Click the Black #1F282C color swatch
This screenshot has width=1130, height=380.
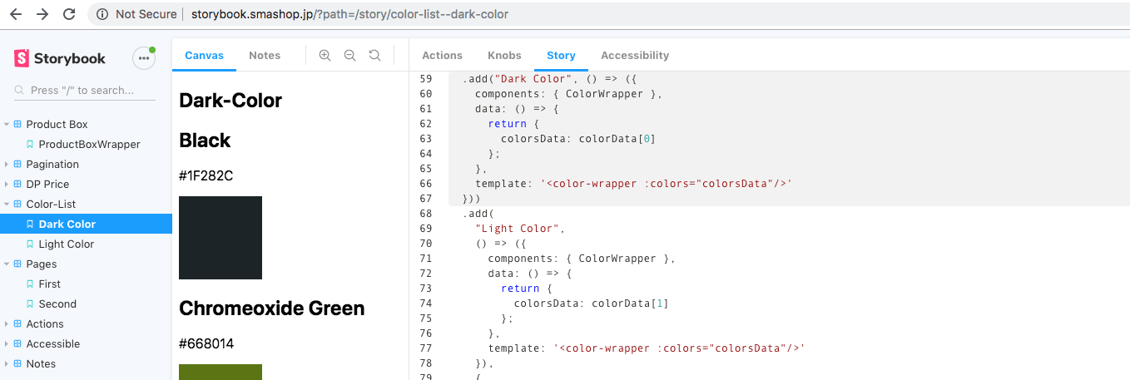click(221, 238)
